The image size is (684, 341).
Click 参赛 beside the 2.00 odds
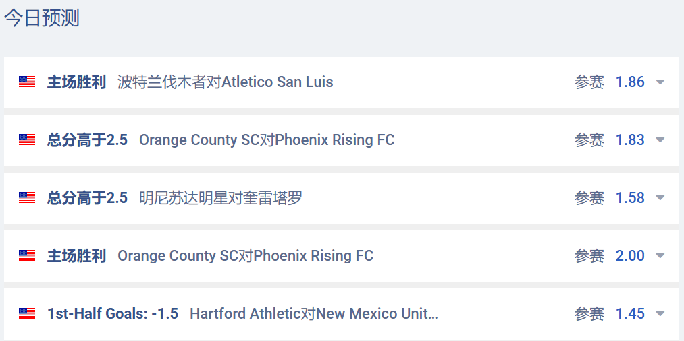[589, 256]
